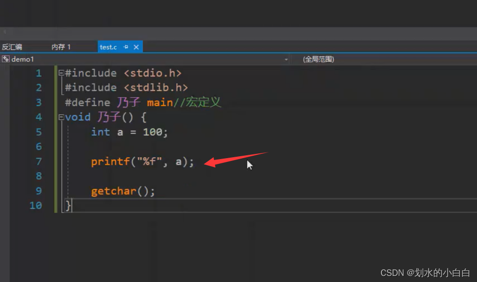The height and width of the screenshot is (282, 477).
Task: Click the #define keyword on line 3
Action: 87,102
